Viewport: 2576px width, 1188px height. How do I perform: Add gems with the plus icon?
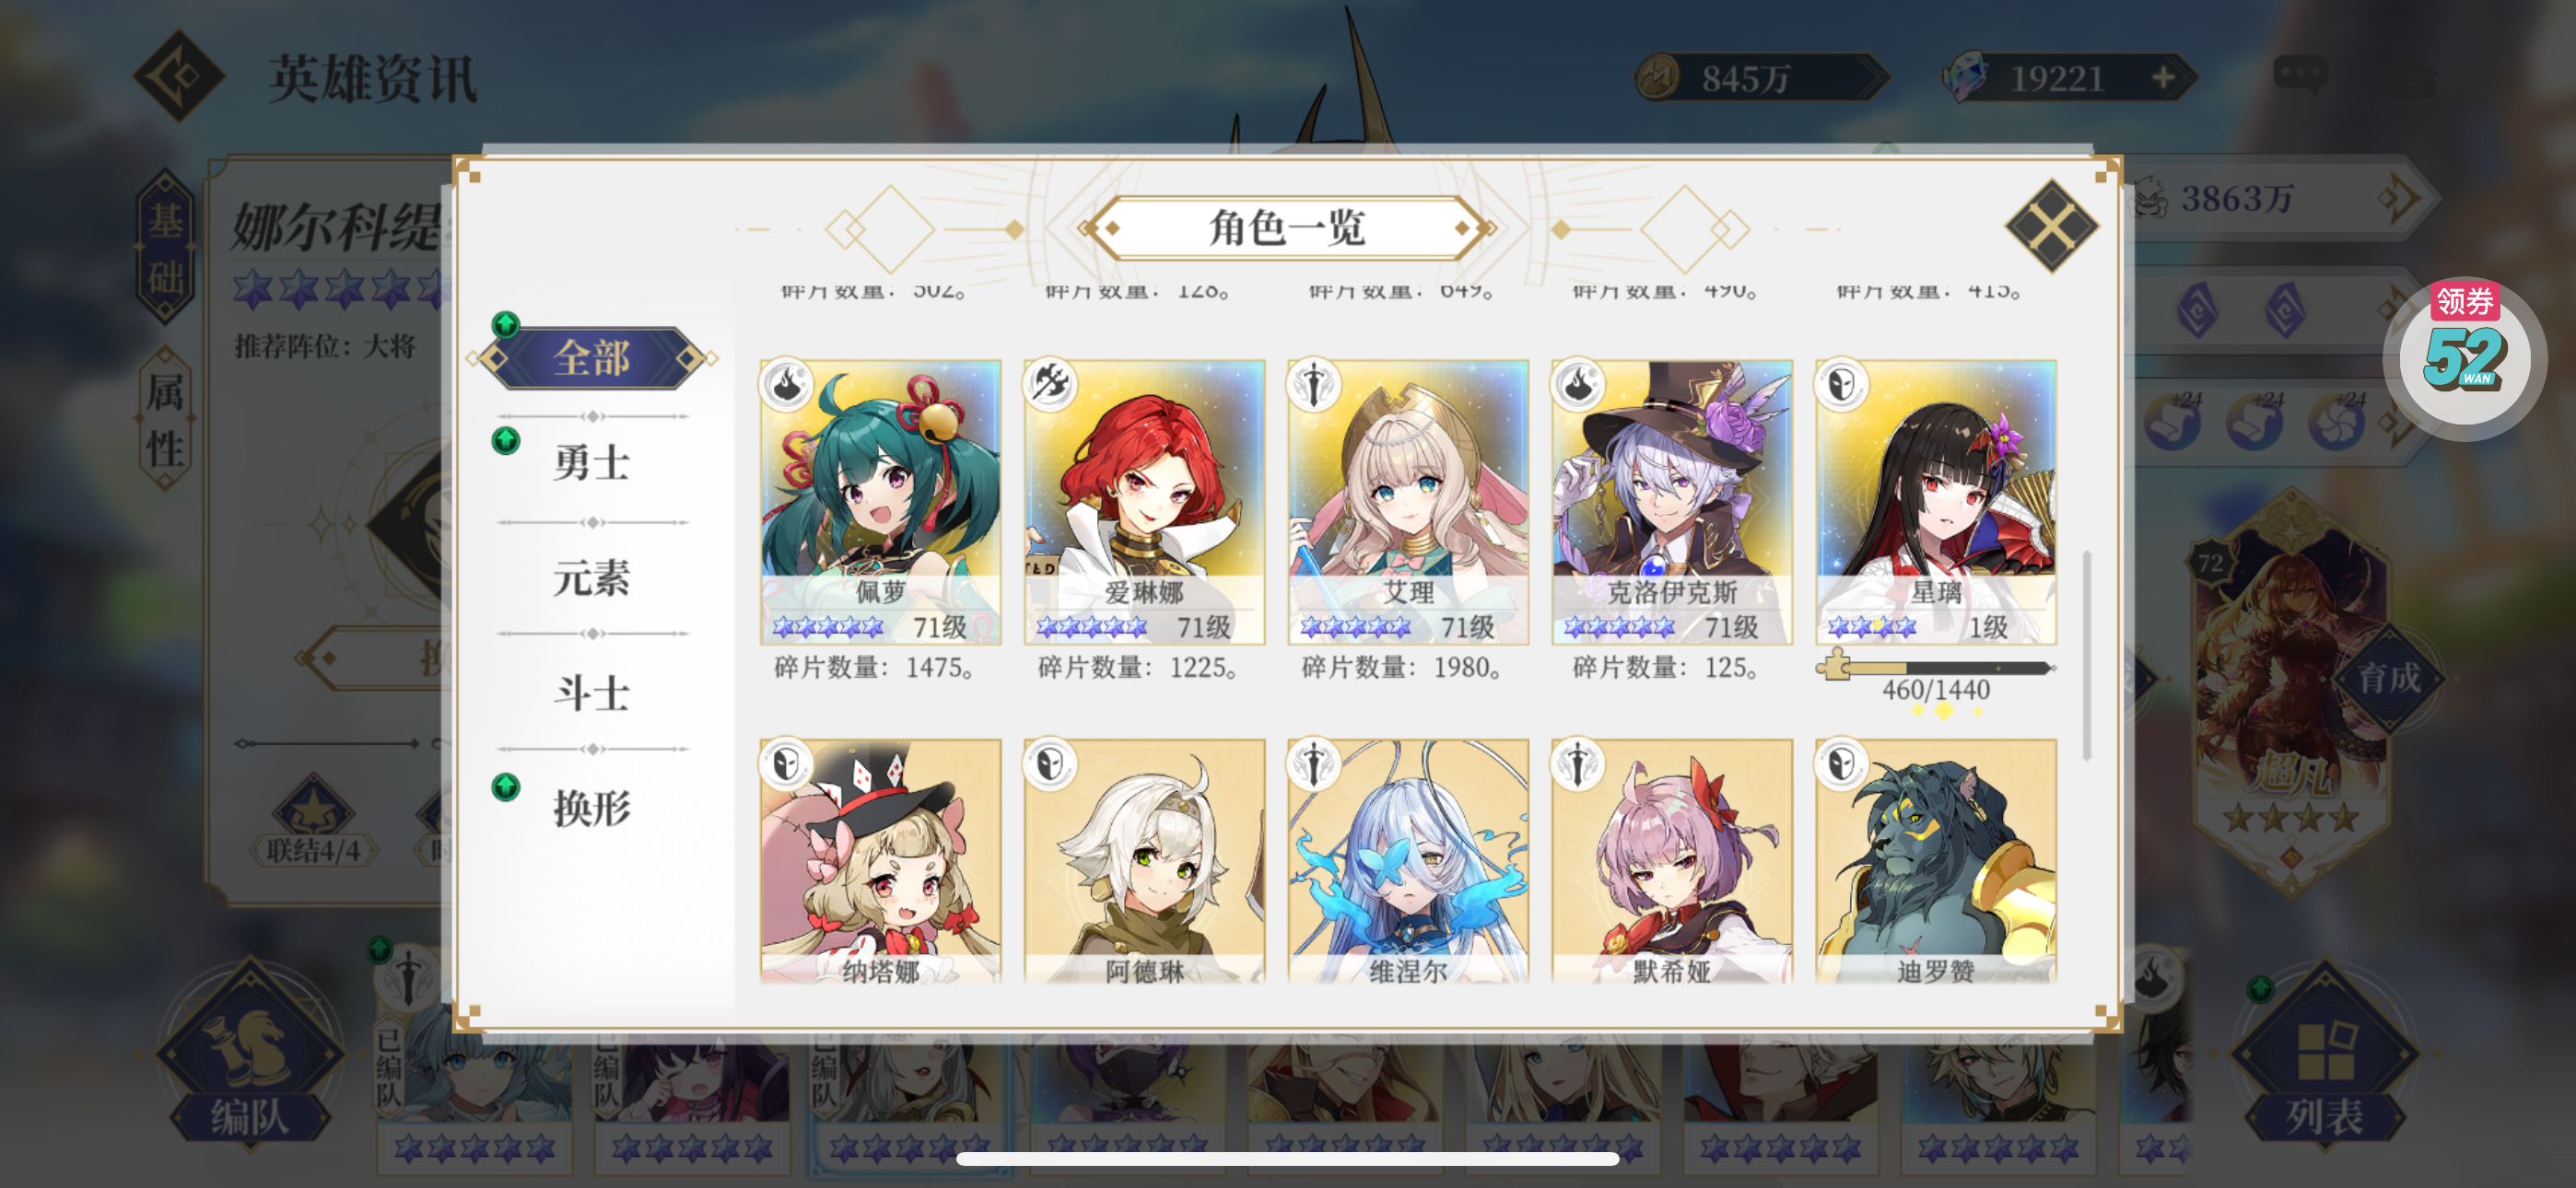click(x=2163, y=77)
